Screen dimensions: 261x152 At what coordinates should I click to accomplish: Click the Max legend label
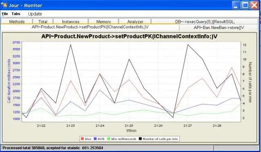click(88, 139)
